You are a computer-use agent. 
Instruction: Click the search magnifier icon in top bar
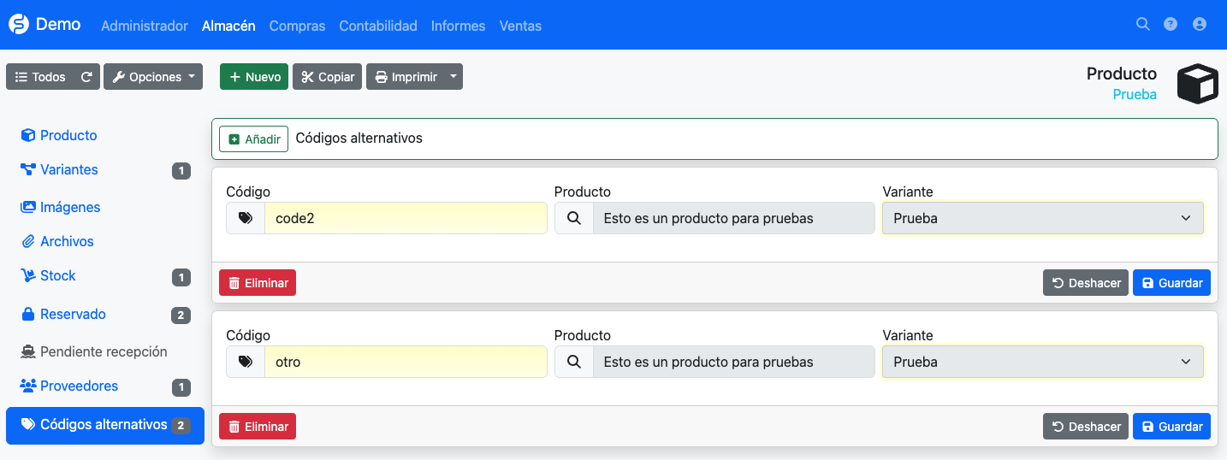click(x=1142, y=25)
